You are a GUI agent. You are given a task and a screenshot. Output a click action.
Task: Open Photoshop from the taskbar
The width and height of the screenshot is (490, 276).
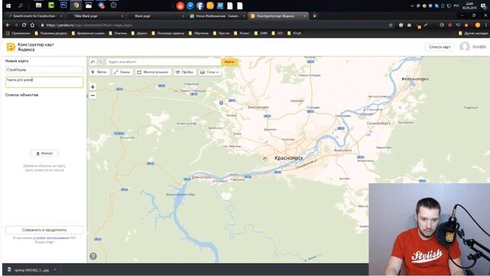click(64, 5)
